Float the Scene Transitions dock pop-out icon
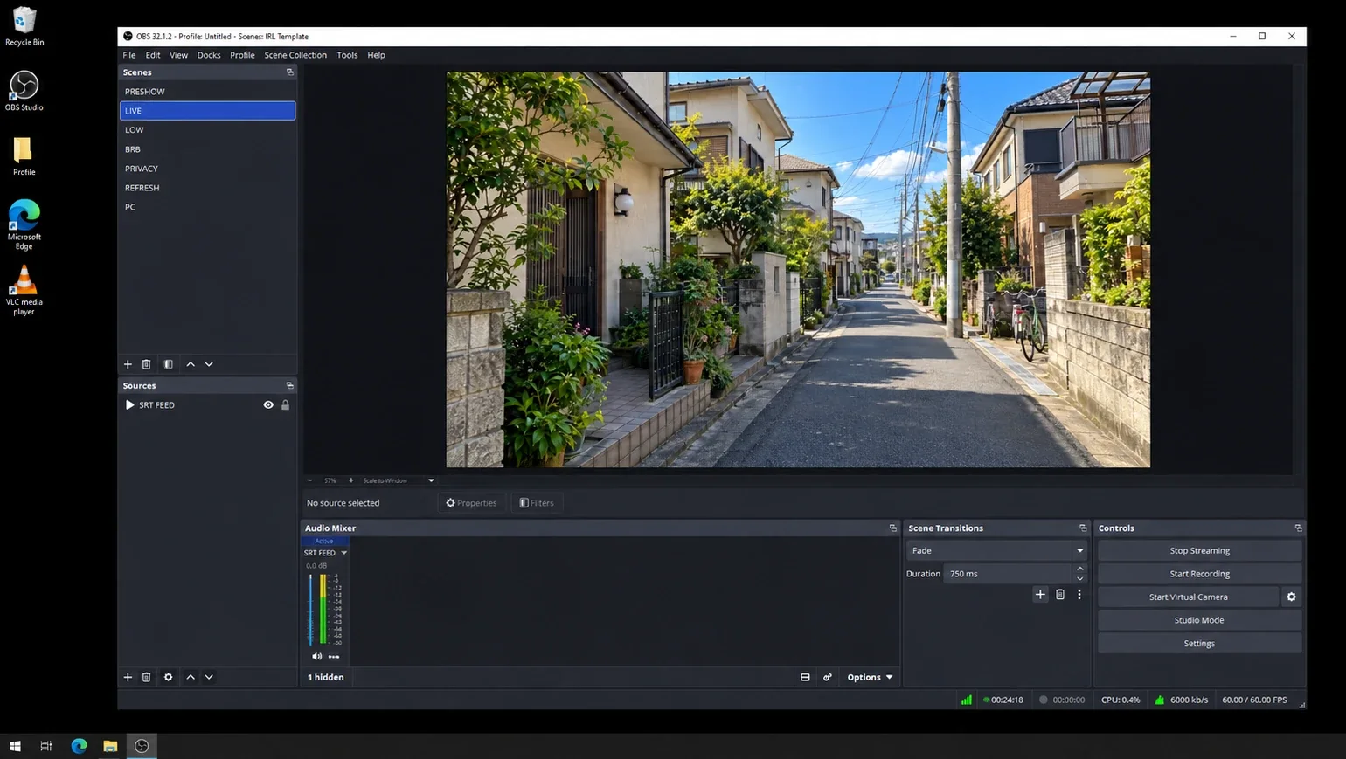The image size is (1346, 759). coord(1084,528)
